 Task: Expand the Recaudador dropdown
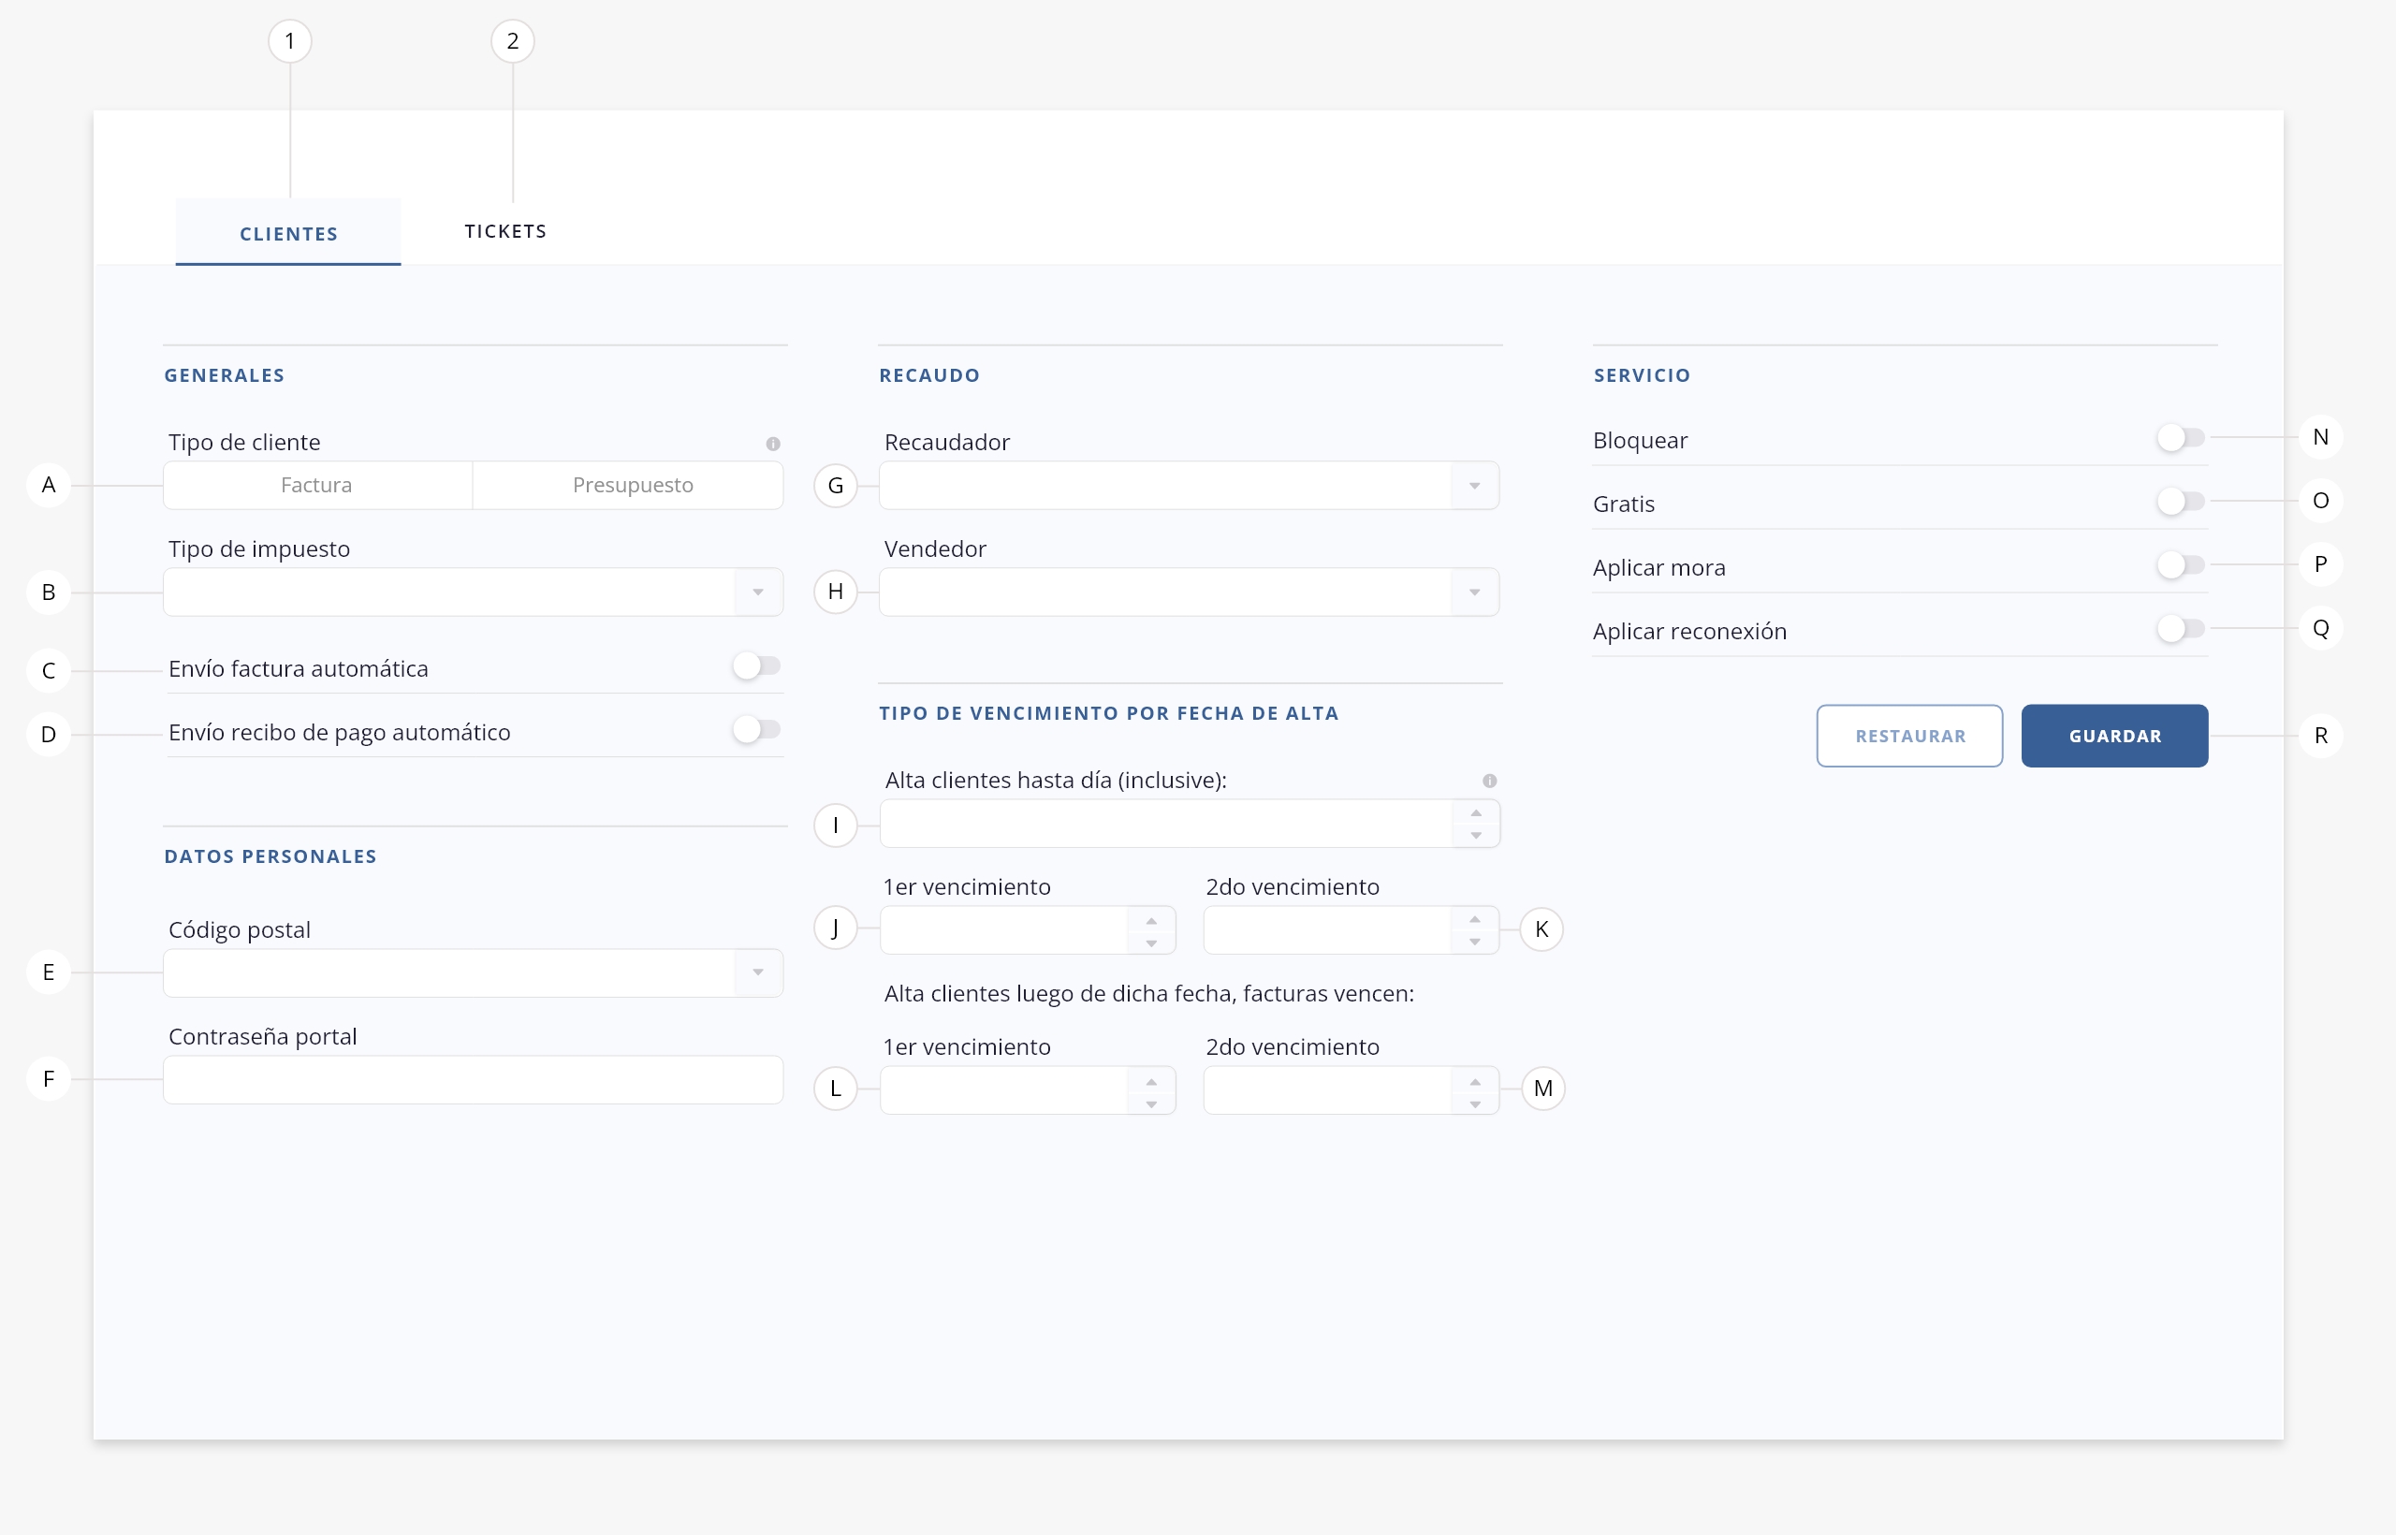pyautogui.click(x=1474, y=486)
